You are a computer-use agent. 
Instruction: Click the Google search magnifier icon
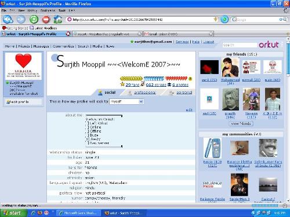pyautogui.click(x=285, y=19)
